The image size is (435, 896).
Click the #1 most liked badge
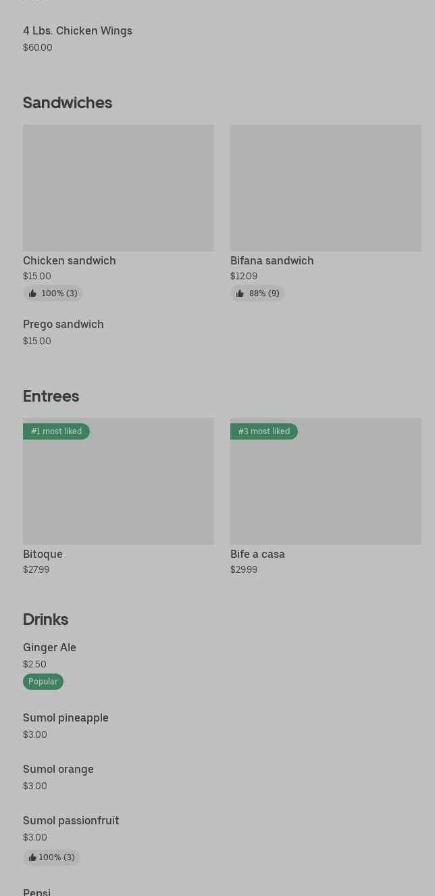click(x=56, y=431)
